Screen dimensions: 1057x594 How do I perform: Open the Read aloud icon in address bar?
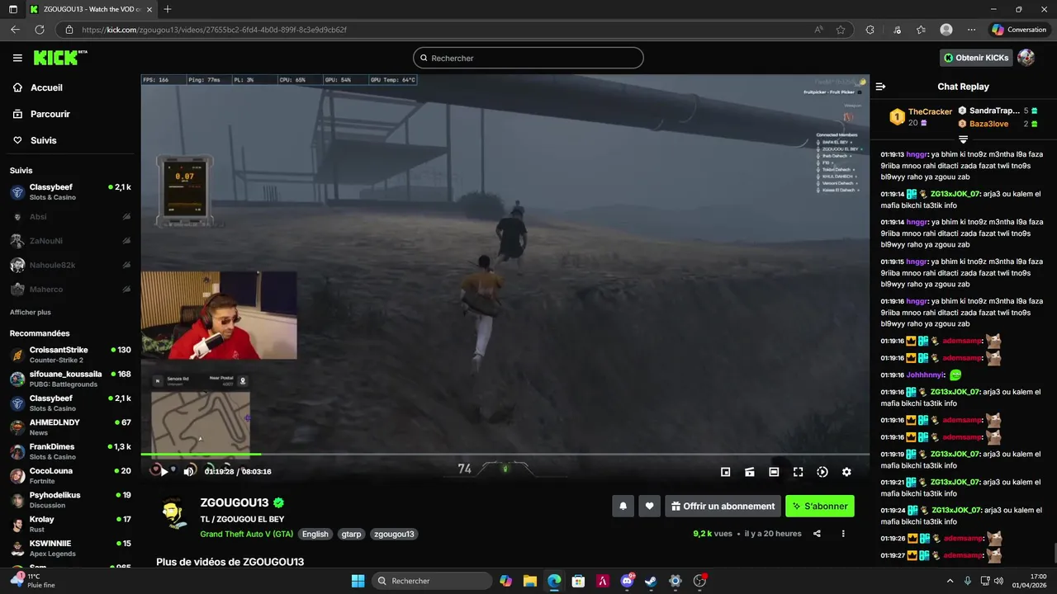coord(818,30)
